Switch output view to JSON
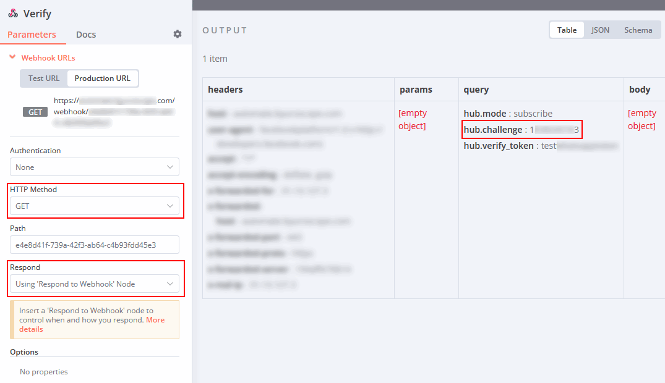This screenshot has height=383, width=665. (601, 29)
